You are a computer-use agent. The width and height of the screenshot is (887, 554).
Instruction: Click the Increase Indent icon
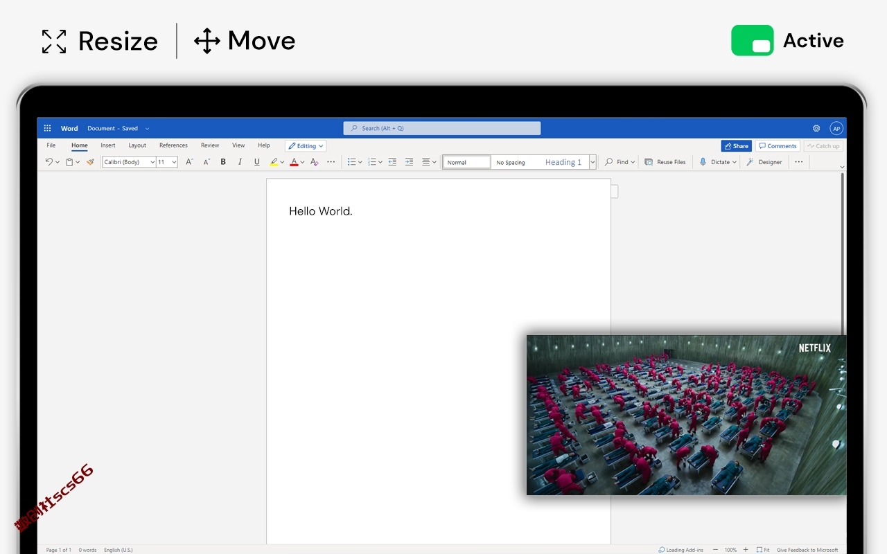coord(409,162)
